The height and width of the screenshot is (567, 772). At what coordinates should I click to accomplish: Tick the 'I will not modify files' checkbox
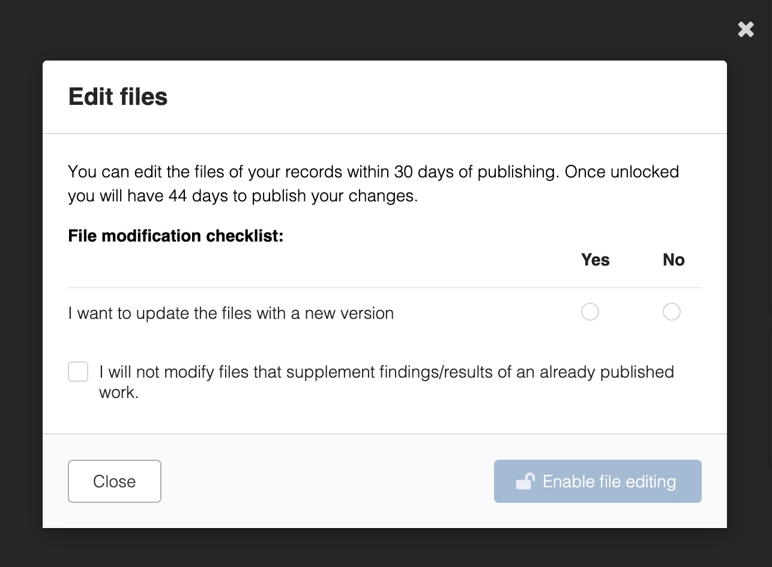[78, 372]
